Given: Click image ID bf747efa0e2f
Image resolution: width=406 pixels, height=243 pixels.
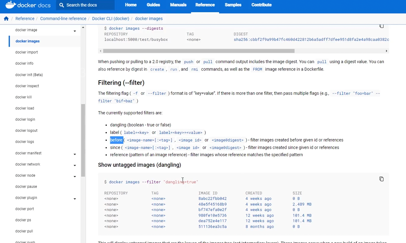Looking at the screenshot, I should coord(212,210).
